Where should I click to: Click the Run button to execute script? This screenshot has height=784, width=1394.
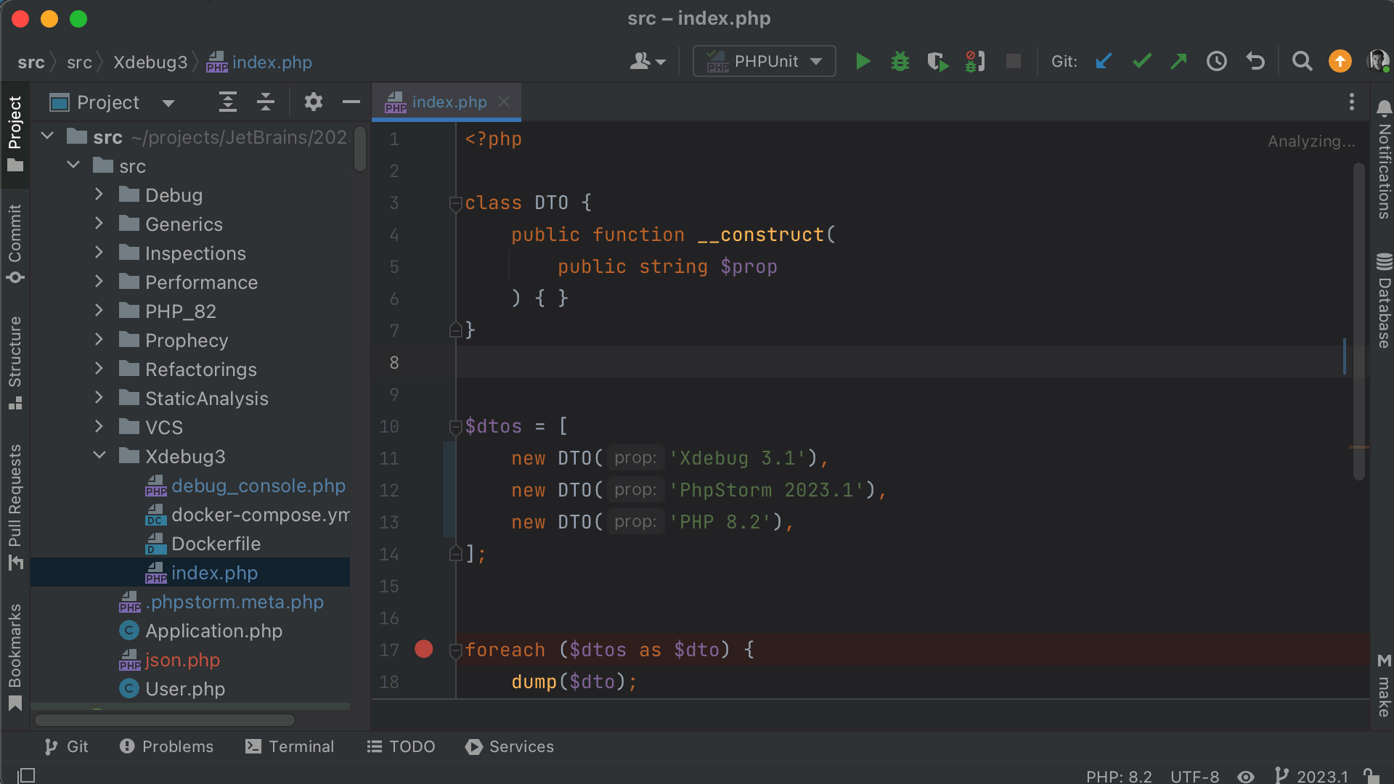click(863, 61)
